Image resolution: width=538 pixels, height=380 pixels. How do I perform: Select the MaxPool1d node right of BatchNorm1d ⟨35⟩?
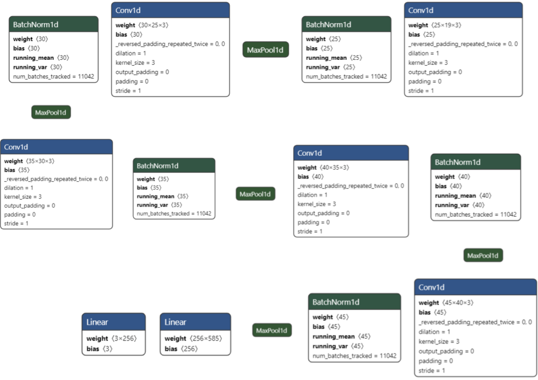click(x=256, y=194)
